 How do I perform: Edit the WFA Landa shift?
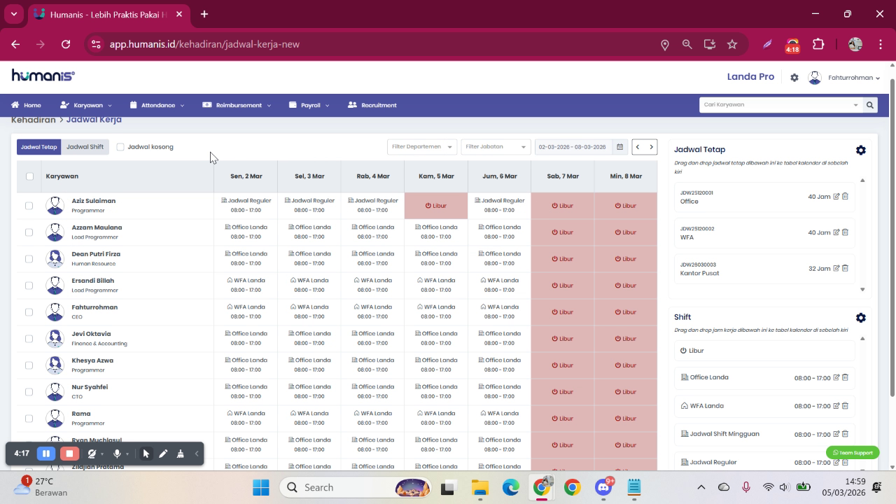coord(836,405)
